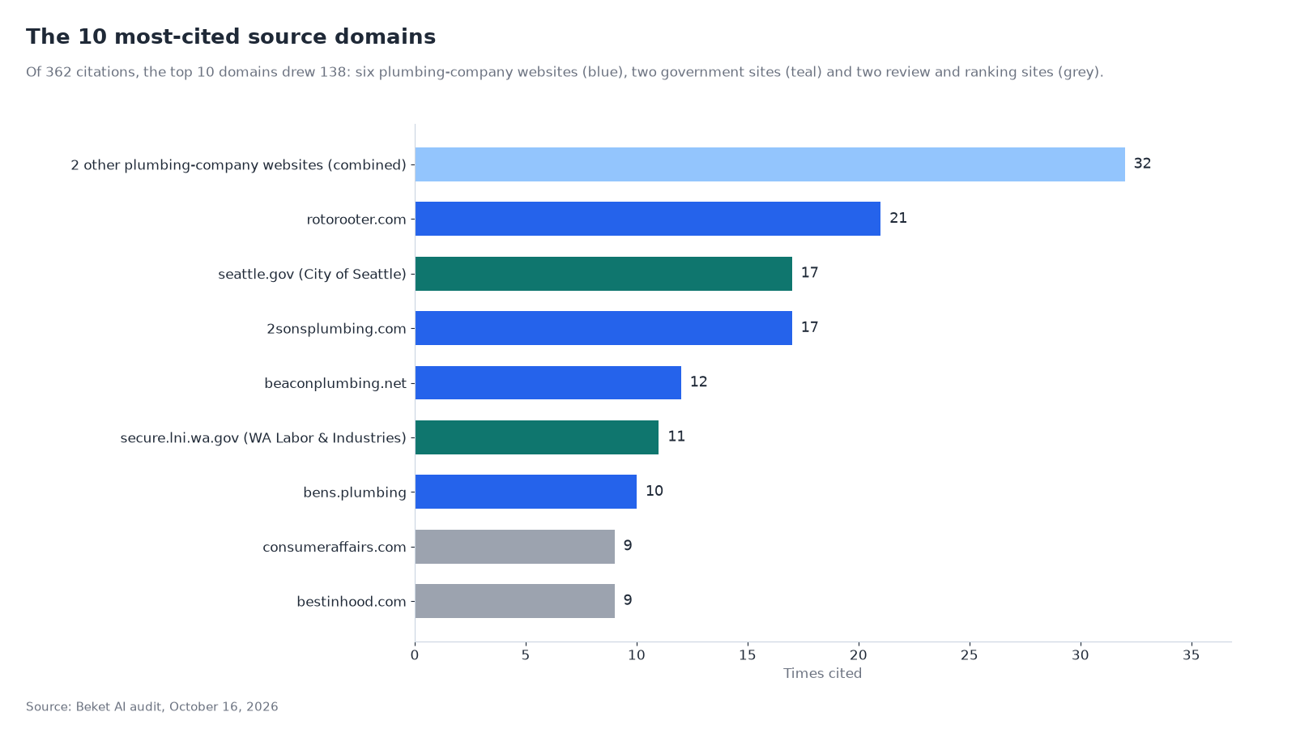The image size is (1296, 729).
Task: Click the "bestinhood.com" axis label
Action: click(x=352, y=602)
